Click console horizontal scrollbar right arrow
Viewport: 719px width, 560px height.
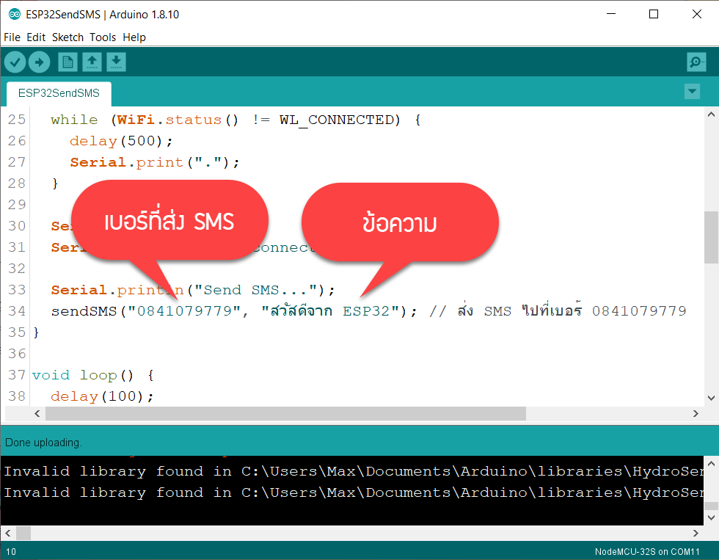click(696, 533)
